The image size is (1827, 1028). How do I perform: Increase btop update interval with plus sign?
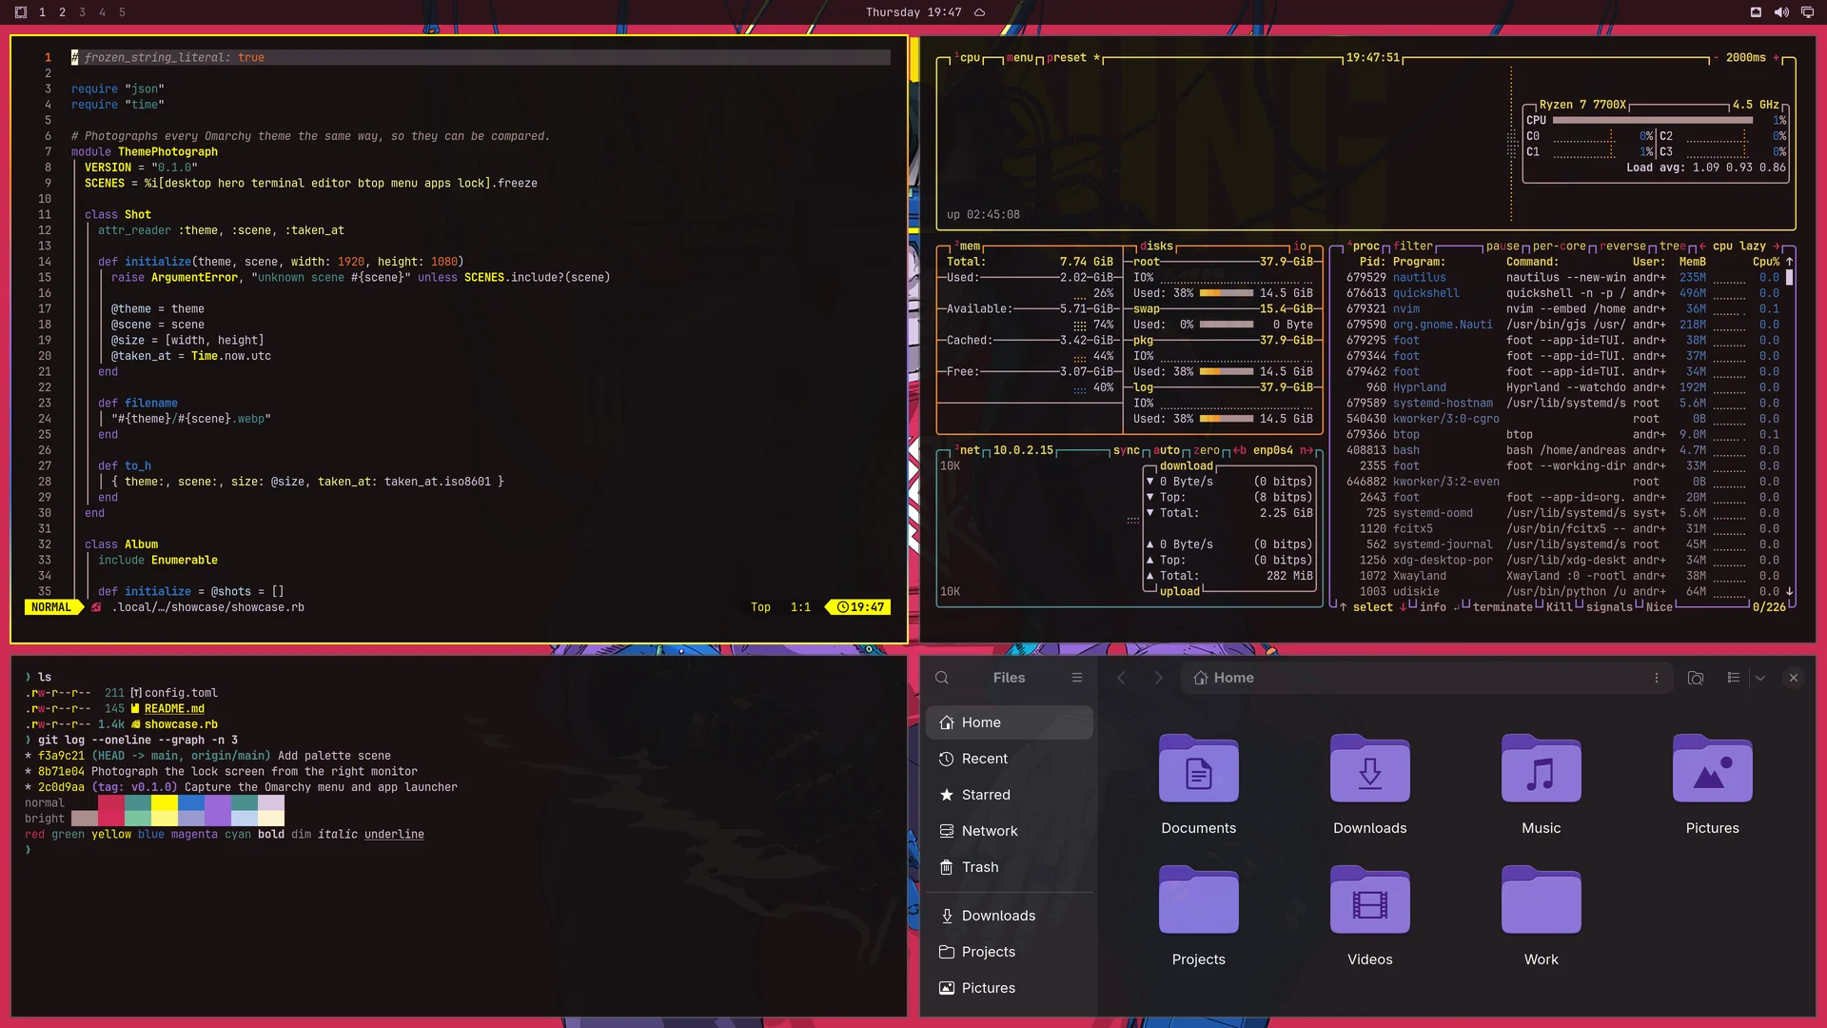[1776, 58]
